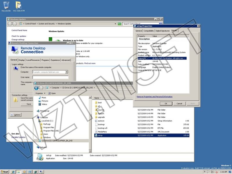Viewport: 232px width, 174px height.
Task: Click the User name input field
Action: (x=50, y=77)
